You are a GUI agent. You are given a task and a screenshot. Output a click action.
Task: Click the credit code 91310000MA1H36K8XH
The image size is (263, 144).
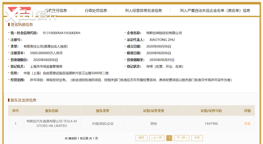coord(62,33)
